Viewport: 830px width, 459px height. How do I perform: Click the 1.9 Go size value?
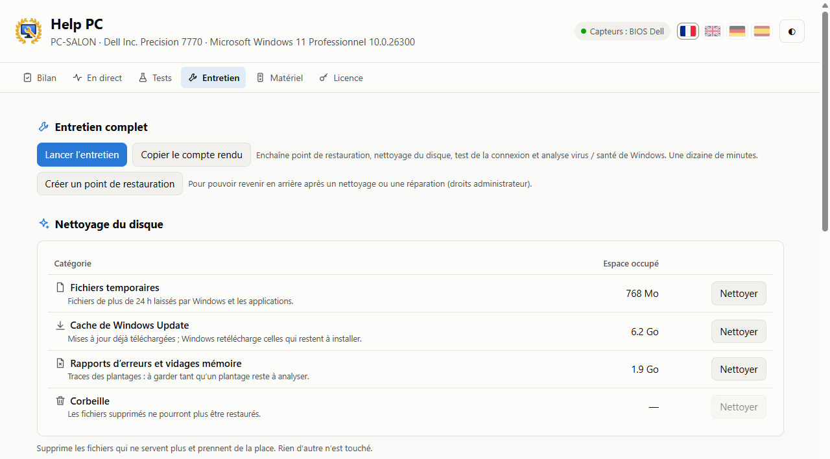645,370
